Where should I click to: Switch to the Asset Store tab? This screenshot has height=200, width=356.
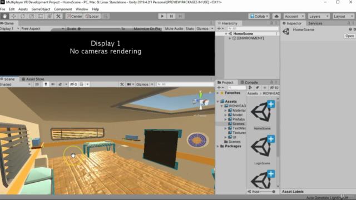[x=33, y=79]
